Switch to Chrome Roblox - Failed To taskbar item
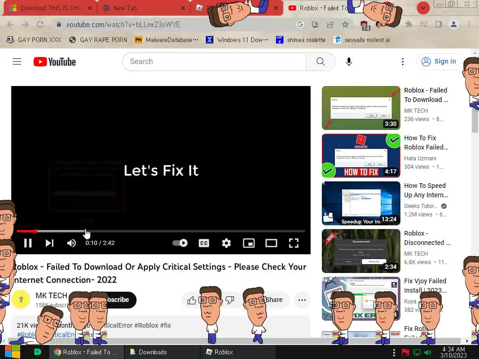Image resolution: width=479 pixels, height=359 pixels. [x=87, y=352]
